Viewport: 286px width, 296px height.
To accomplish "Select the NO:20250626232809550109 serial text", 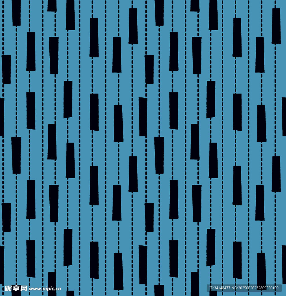I will click(255, 288).
